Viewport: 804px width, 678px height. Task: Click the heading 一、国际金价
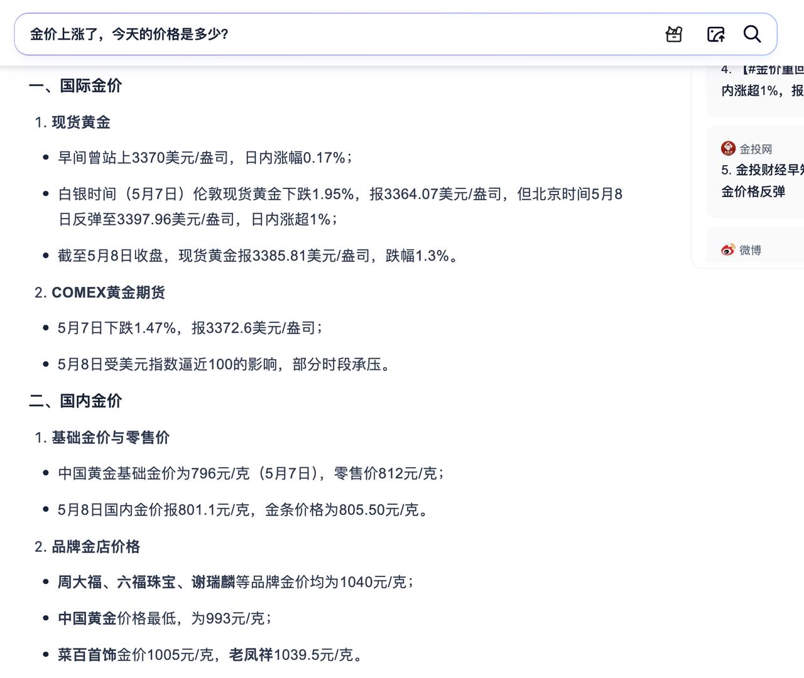pyautogui.click(x=75, y=86)
